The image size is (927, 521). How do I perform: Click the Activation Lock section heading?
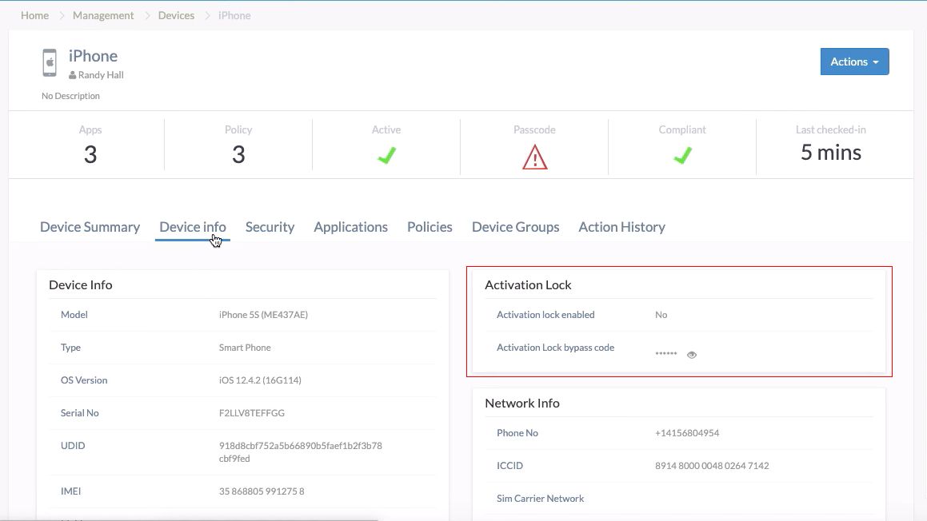point(528,284)
